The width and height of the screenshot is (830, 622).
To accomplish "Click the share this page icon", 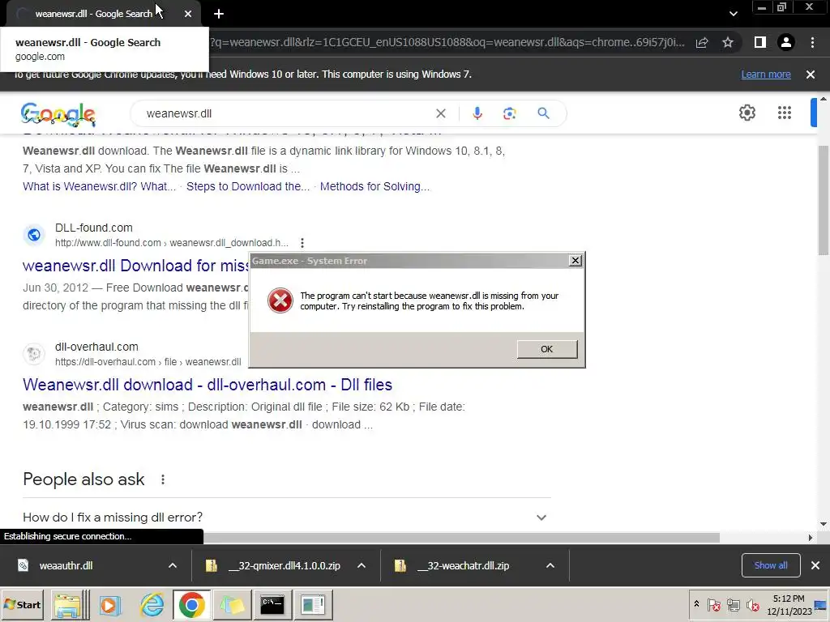I will tap(702, 42).
